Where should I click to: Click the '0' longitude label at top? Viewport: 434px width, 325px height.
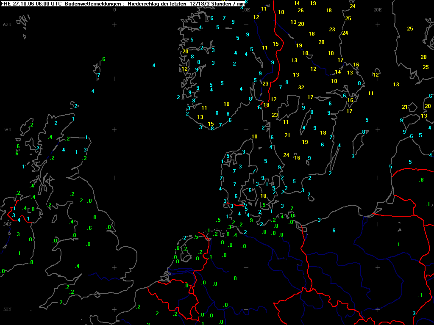pos(114,10)
